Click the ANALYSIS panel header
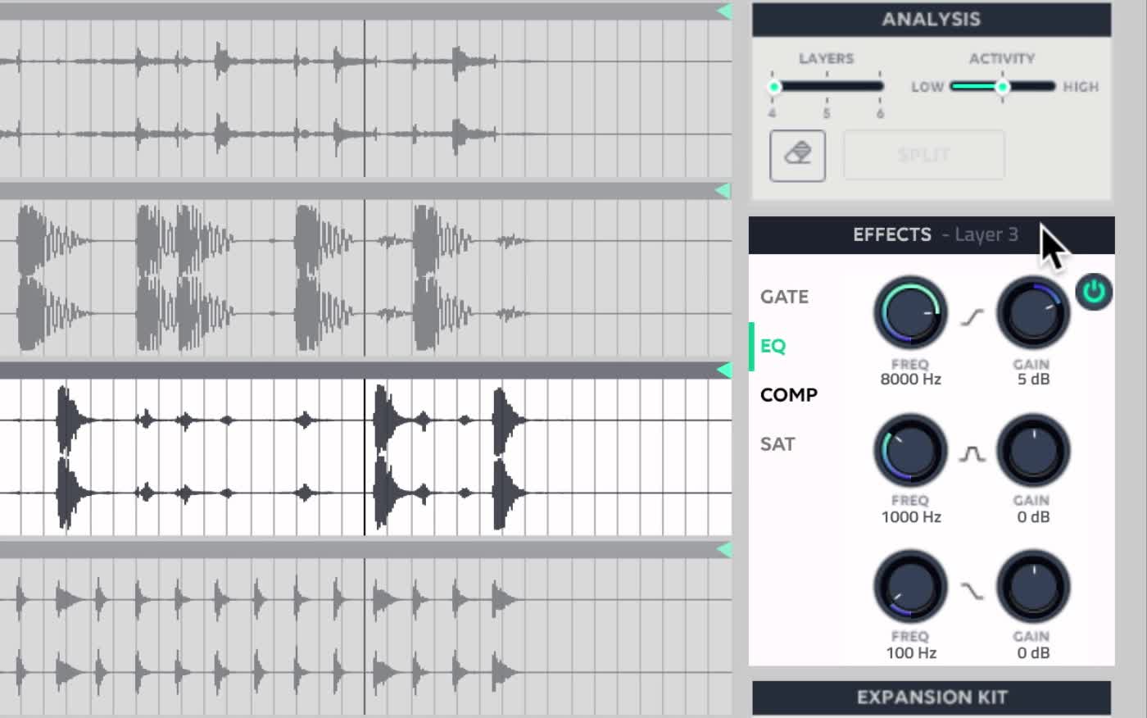 pyautogui.click(x=932, y=20)
